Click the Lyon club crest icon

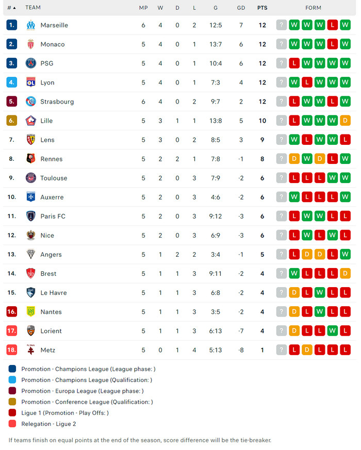31,82
